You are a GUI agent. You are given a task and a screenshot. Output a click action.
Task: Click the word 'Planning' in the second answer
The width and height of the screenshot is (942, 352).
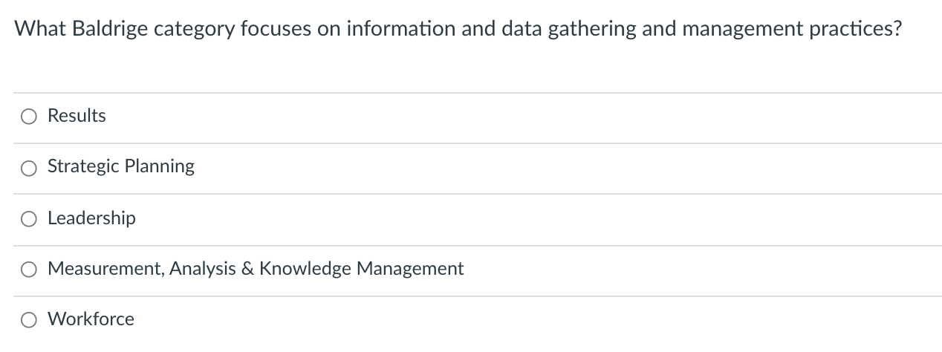click(160, 166)
